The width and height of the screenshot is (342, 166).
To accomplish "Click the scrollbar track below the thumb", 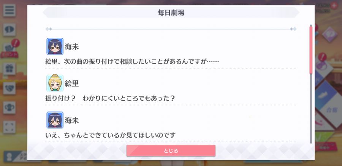I will (x=311, y=109).
